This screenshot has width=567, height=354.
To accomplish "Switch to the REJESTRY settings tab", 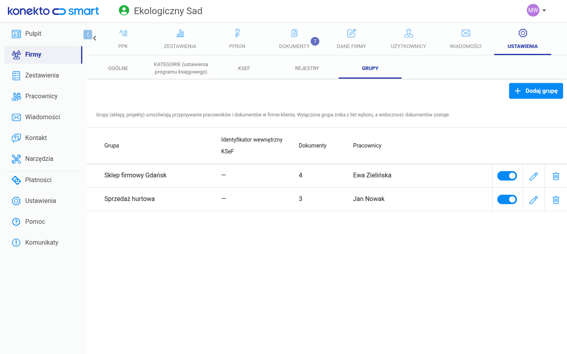I will 307,68.
